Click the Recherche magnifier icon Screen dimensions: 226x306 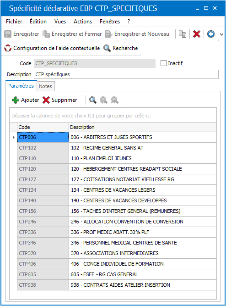tap(107, 48)
